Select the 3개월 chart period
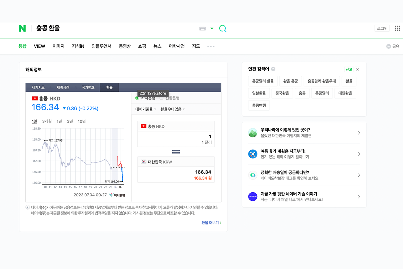Viewport: 403px width, 269px height. [47, 121]
